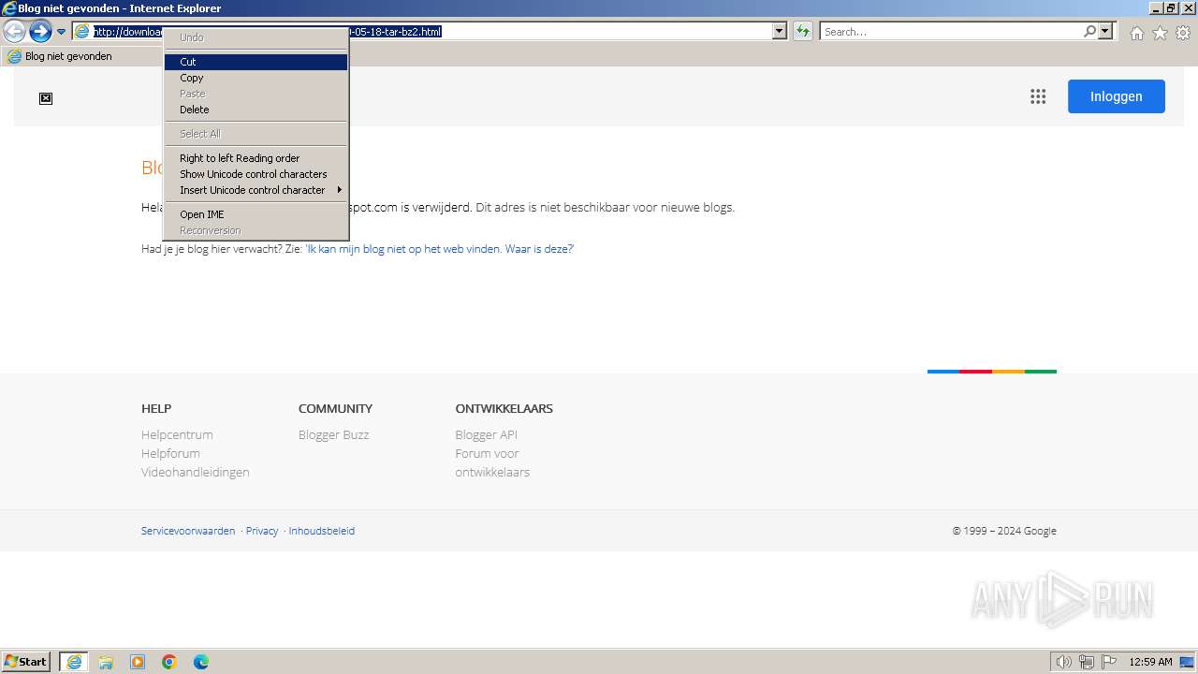Viewport: 1198px width, 674px height.
Task: Click the selected URL text in address bar
Action: coord(267,32)
